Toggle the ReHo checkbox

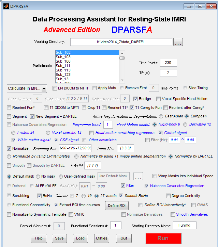click(x=39, y=196)
